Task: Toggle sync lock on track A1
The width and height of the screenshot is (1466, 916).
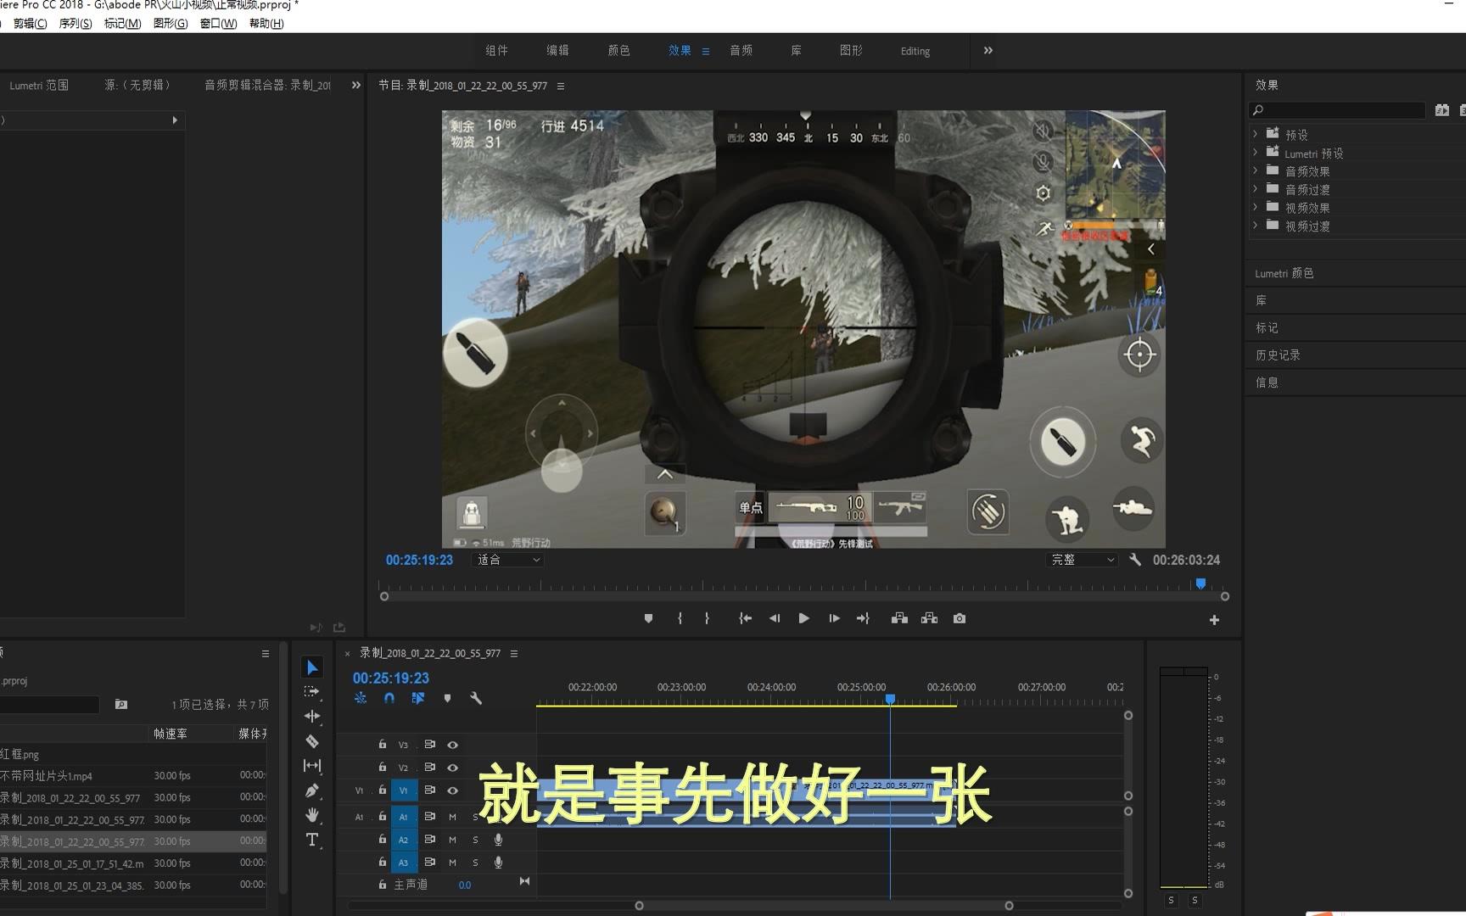Action: click(x=430, y=817)
